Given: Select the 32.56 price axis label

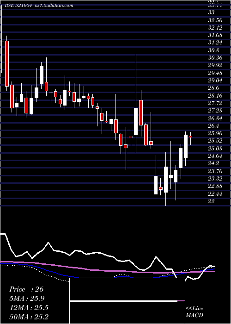Looking at the screenshot, I should (214, 20).
